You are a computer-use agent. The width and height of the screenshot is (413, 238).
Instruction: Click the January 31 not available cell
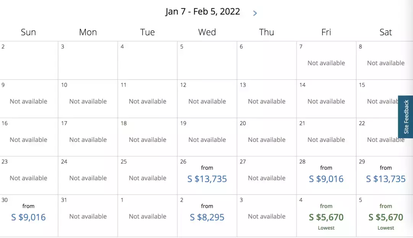(88, 216)
